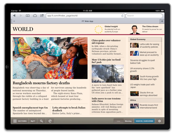Tap thumbnail beside Letta calls for easing

134,45
